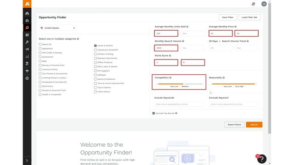
Task: Toggle the Exclude Top Brands checkbox
Action: click(x=153, y=113)
